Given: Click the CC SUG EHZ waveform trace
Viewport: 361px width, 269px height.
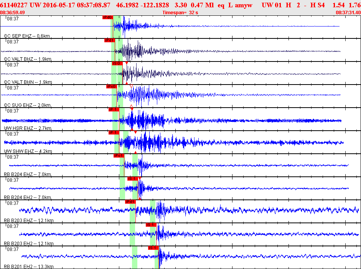Looking at the screenshot, I should click(x=171, y=95).
